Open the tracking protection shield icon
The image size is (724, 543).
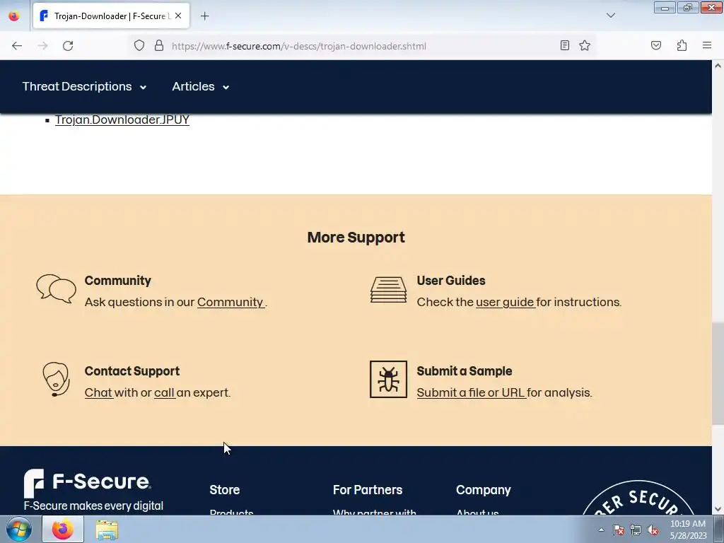[139, 46]
